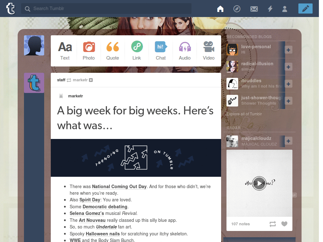Click love-personal avatar thumbnail
The image size is (323, 242).
coord(232,49)
